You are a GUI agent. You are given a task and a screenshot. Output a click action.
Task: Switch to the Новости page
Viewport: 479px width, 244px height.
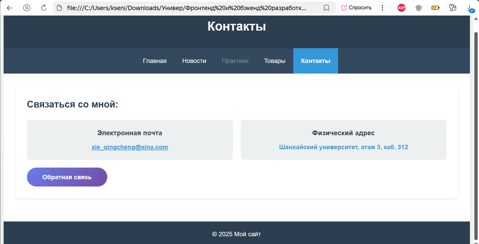[194, 61]
